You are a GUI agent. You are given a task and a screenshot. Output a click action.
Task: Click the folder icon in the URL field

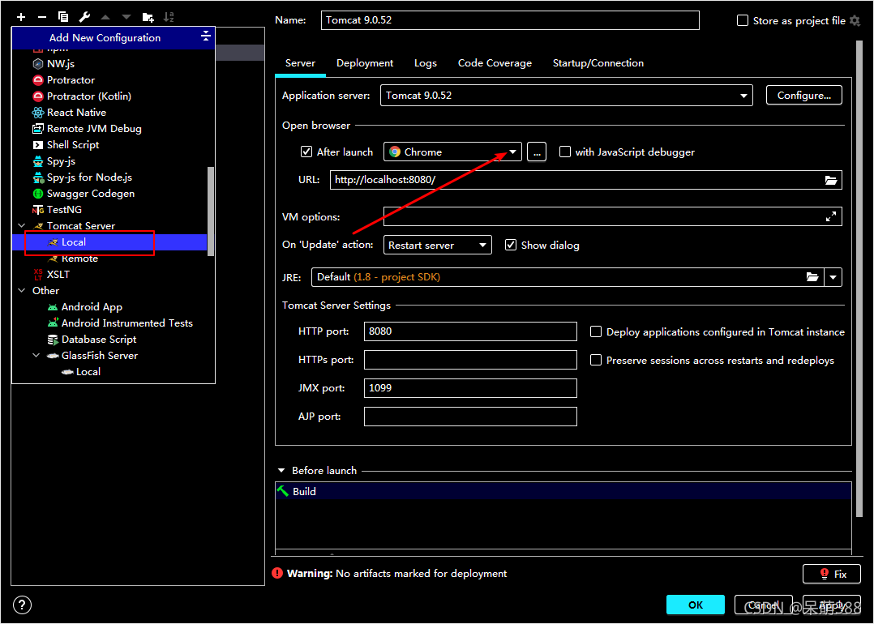830,180
